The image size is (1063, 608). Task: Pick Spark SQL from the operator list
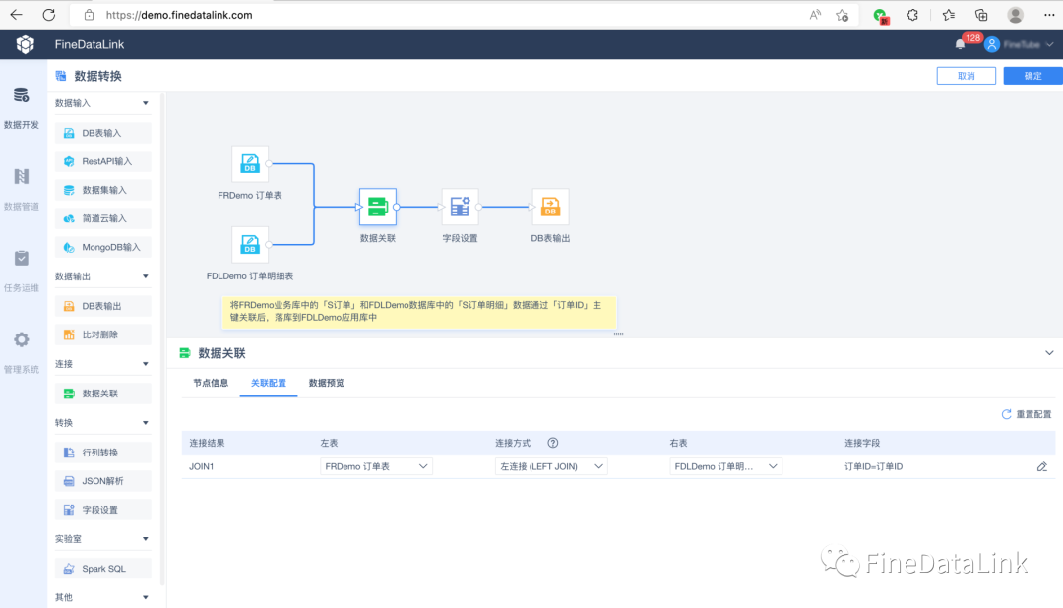103,568
